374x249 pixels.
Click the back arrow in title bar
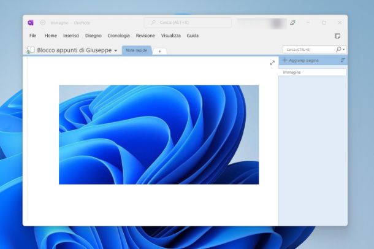(x=43, y=23)
